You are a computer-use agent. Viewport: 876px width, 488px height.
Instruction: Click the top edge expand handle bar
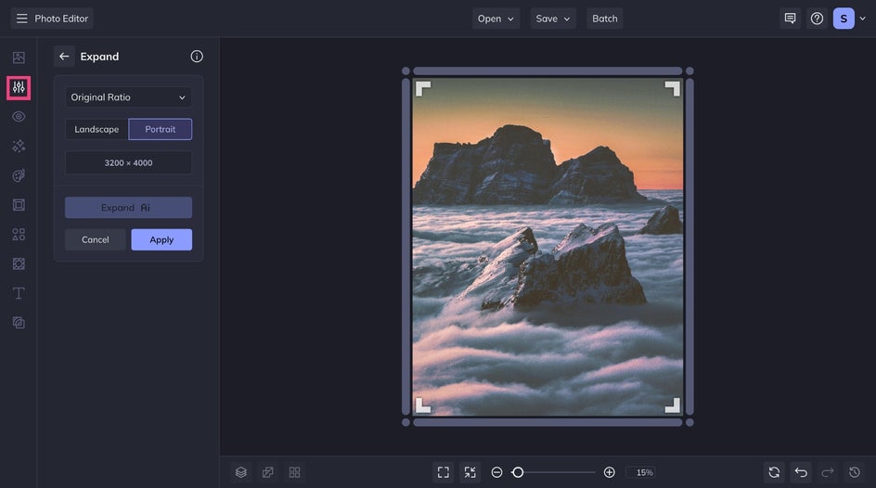tap(547, 71)
